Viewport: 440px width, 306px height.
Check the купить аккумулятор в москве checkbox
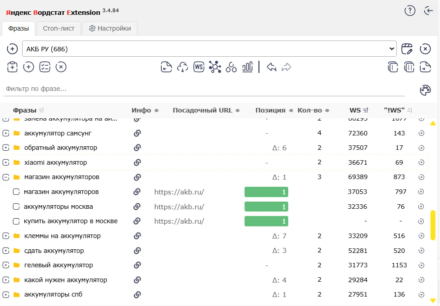click(x=16, y=221)
